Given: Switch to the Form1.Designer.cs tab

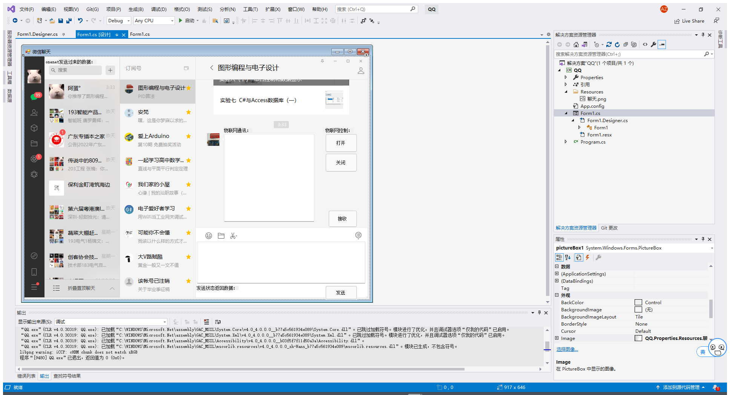Looking at the screenshot, I should [37, 34].
